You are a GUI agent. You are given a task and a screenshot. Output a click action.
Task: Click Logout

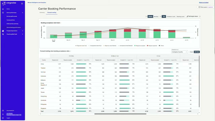pyautogui.click(x=8, y=118)
